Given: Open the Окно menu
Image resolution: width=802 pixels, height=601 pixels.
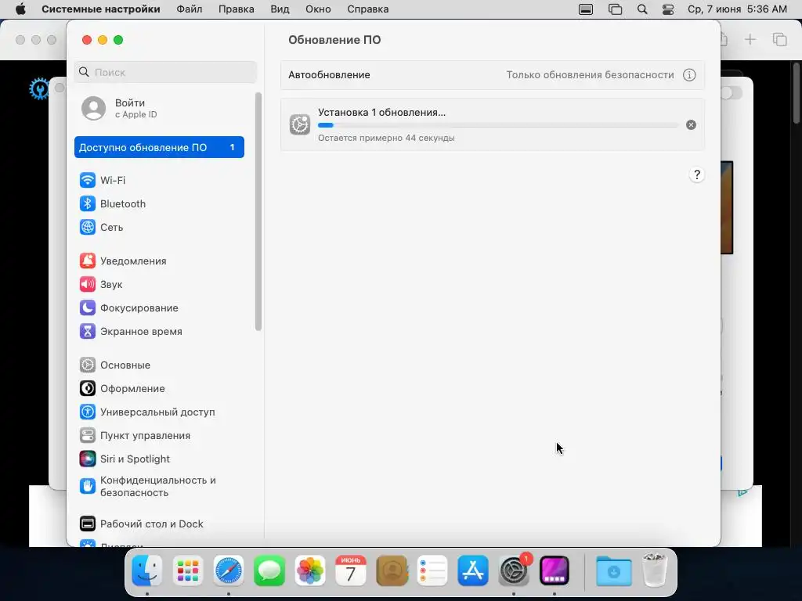Looking at the screenshot, I should pyautogui.click(x=318, y=9).
